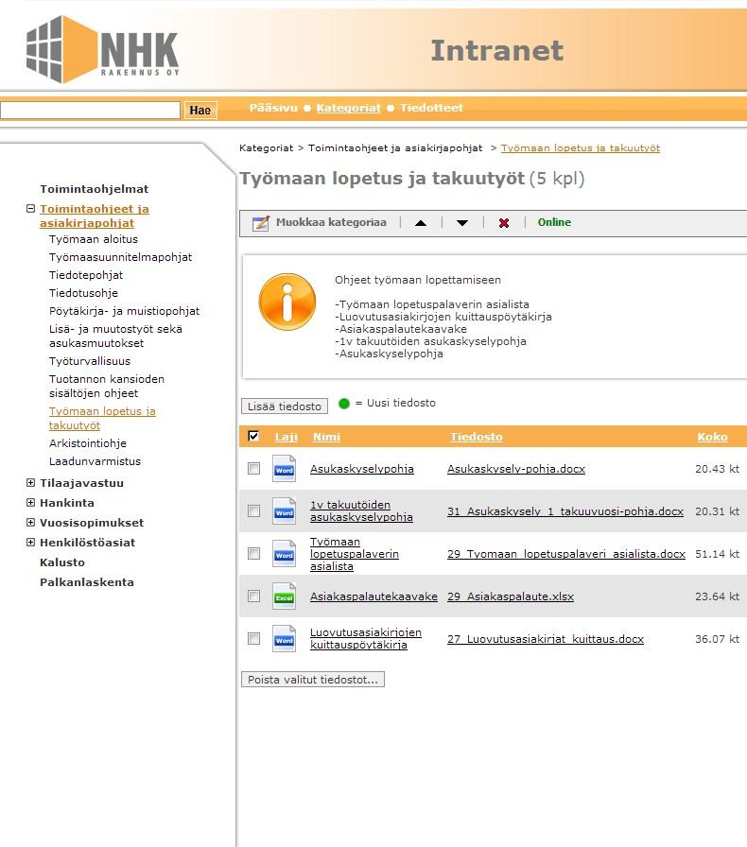Open Lisä- ja muutostyöt sekä asukasmuutokset

[115, 336]
